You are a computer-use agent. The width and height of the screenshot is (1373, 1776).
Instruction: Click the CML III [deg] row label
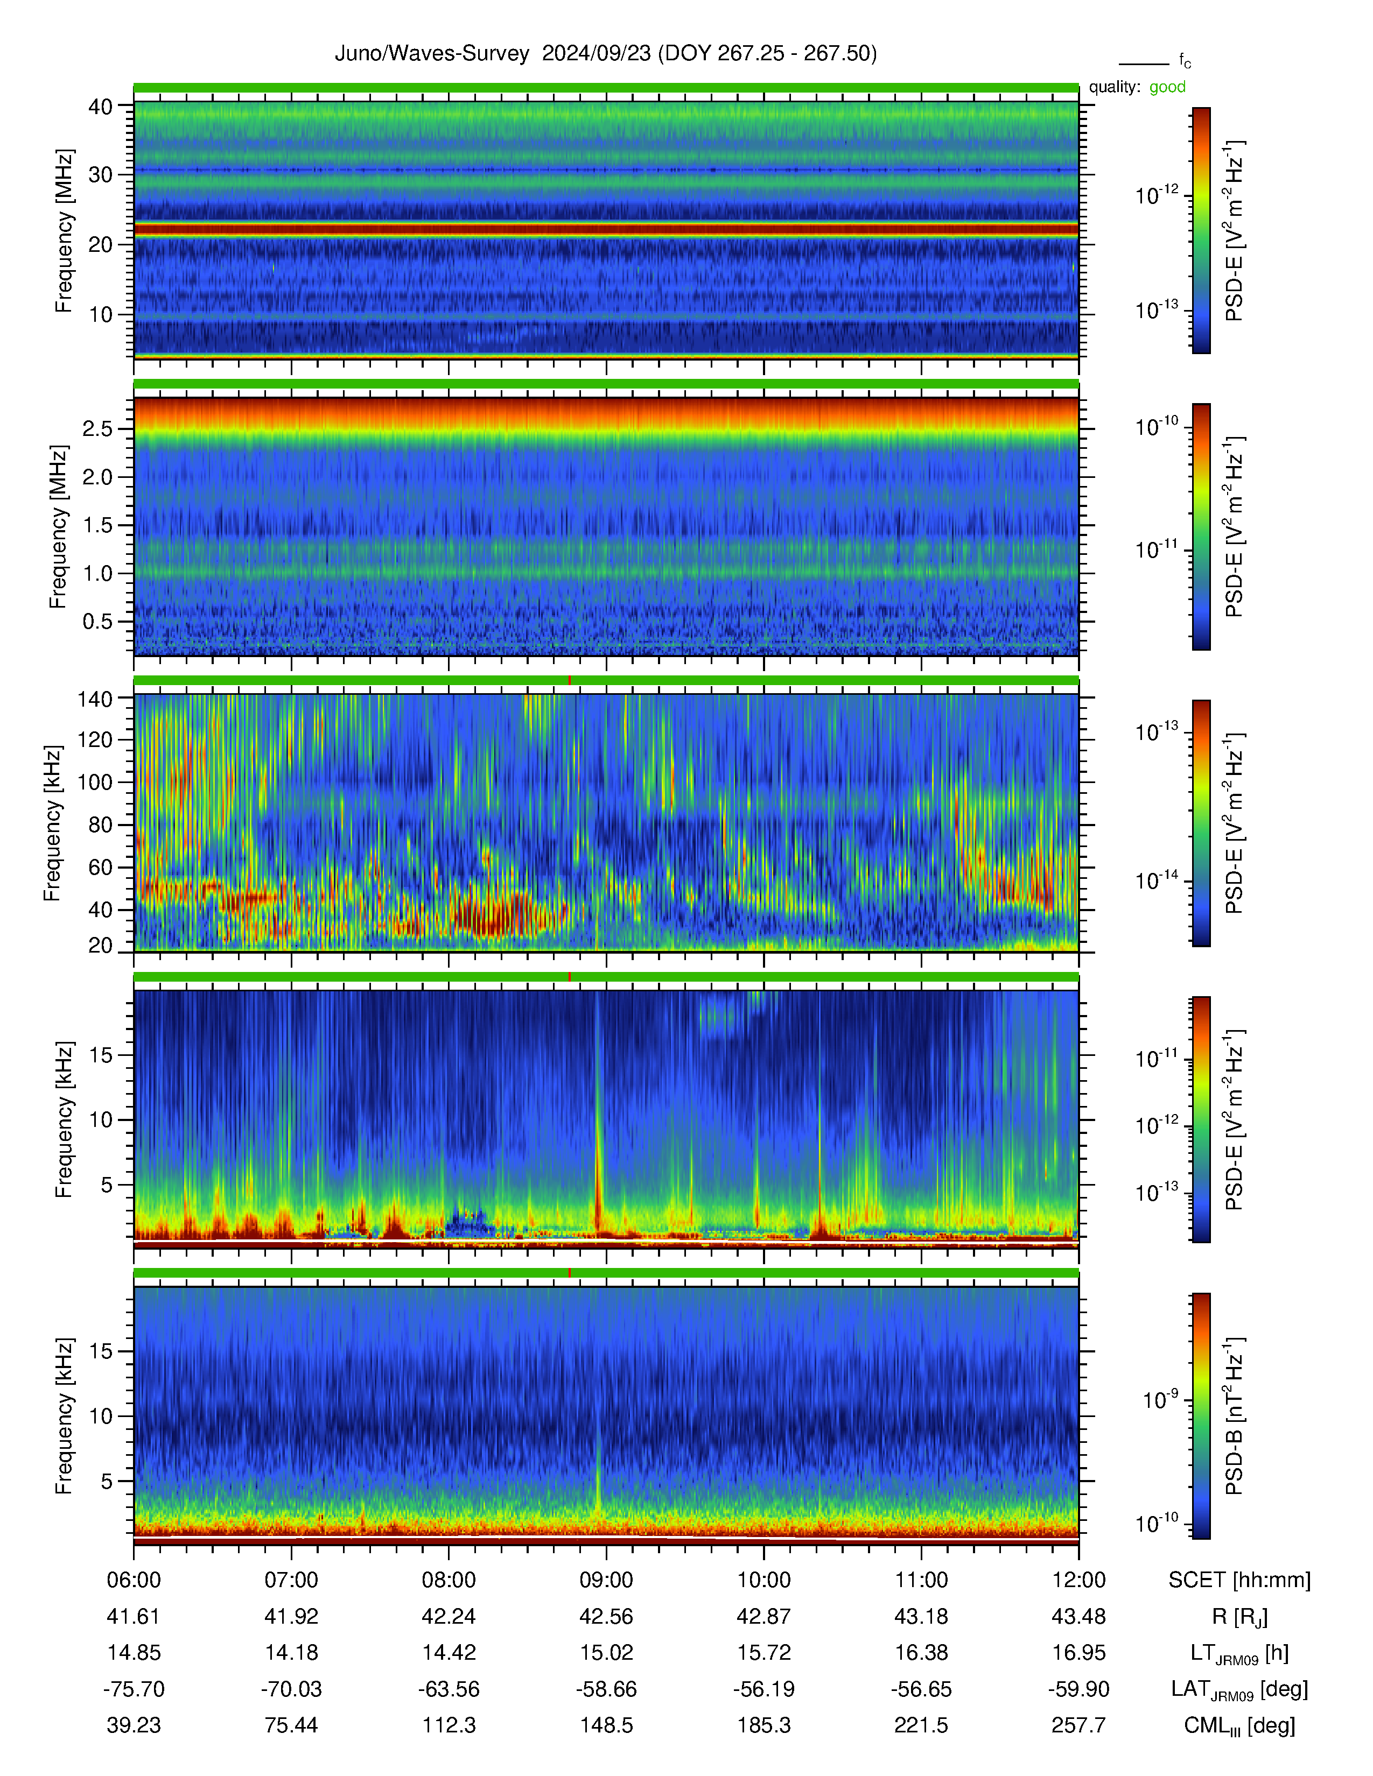[x=1239, y=1725]
